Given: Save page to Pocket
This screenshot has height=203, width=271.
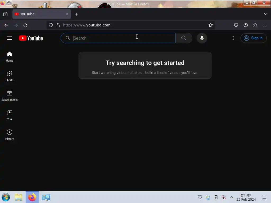Looking at the screenshot, I should click(236, 25).
